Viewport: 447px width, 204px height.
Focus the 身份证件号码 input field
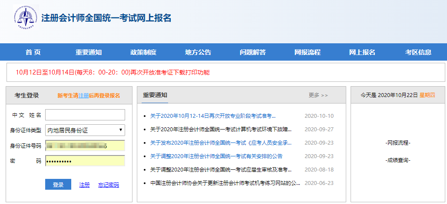(85, 146)
